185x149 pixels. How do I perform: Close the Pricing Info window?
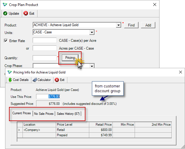181,72
